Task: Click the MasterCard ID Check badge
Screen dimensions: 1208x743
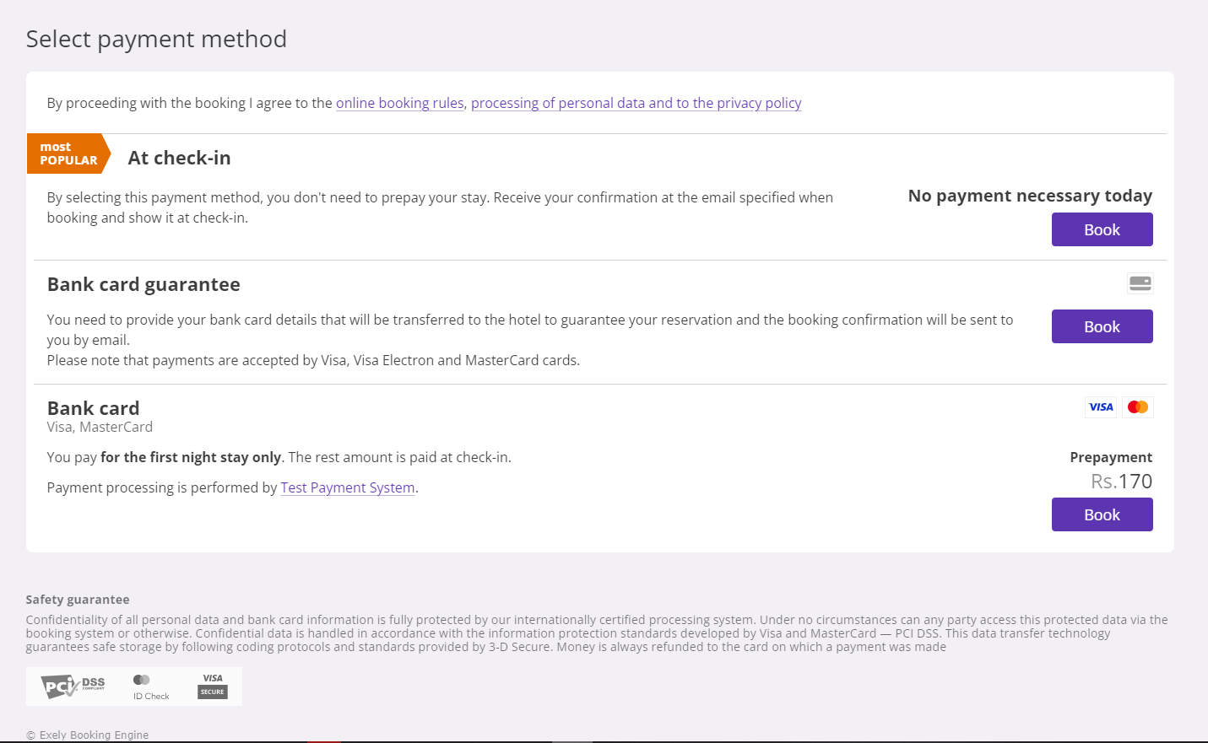Action: point(150,686)
